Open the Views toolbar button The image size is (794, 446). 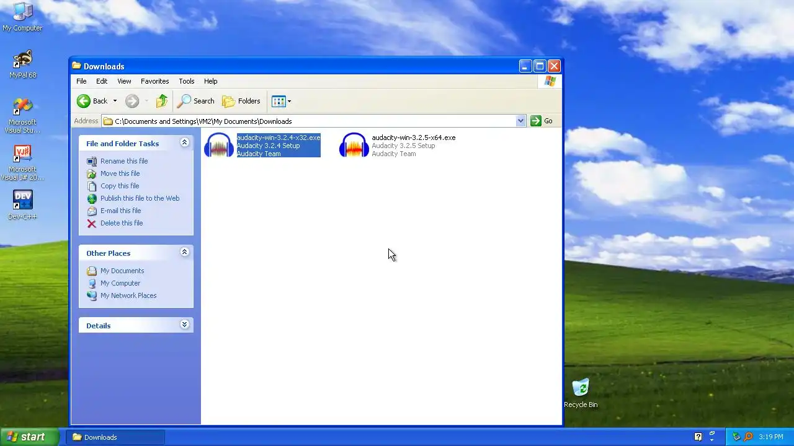point(281,101)
